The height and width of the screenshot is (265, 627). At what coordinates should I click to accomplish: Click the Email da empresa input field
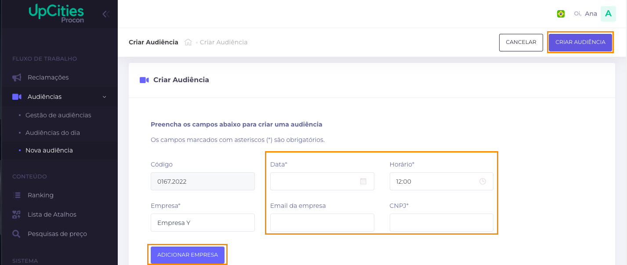(x=322, y=222)
